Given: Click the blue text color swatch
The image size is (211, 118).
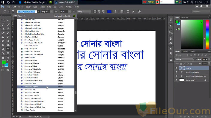Looking at the screenshot, I should (109, 12).
